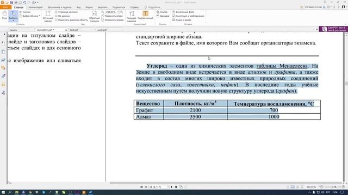Screen dimensions: 348x195
Task: Select the Подсвеченный highlight tool
Action: 145,15
